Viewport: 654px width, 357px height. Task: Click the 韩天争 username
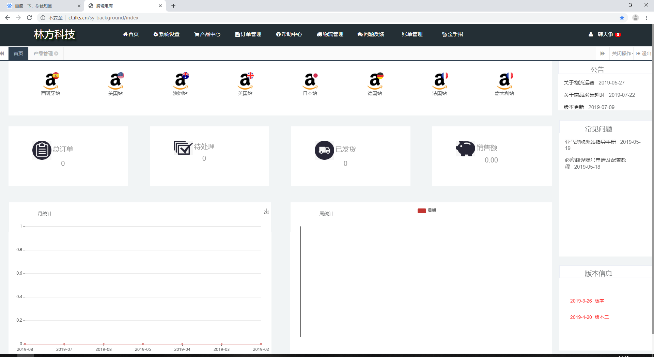pos(605,34)
